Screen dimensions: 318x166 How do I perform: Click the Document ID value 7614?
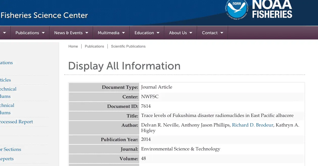146,106
